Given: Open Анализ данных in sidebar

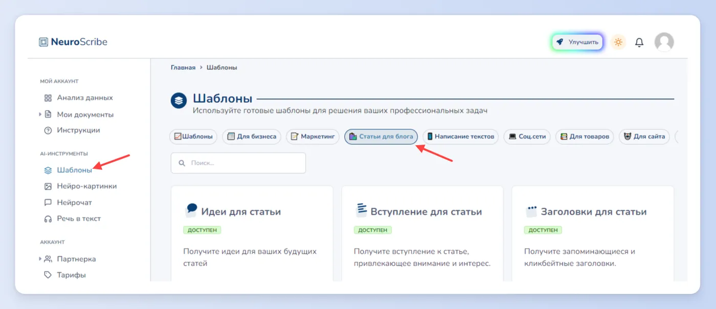Looking at the screenshot, I should tap(85, 98).
